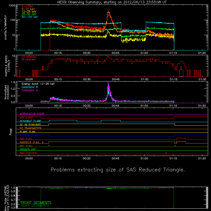Click the raised SAA_FLAG segment
This screenshot has width=211, height=211.
(x=181, y=138)
